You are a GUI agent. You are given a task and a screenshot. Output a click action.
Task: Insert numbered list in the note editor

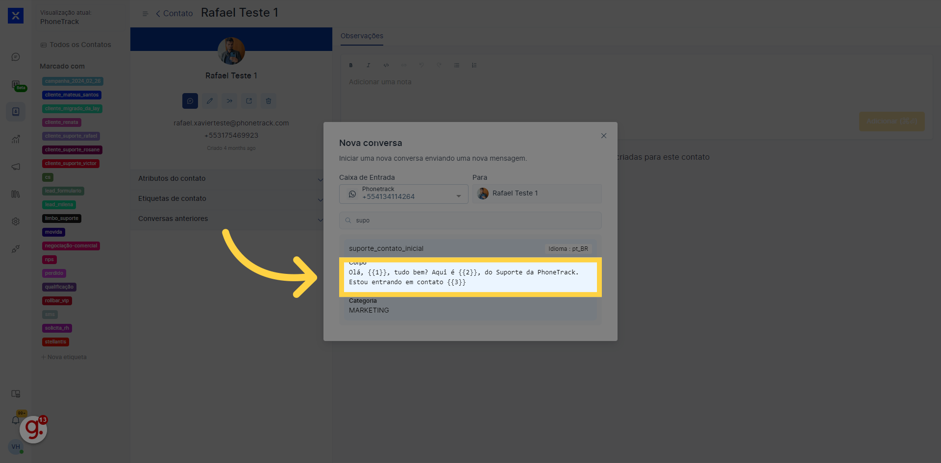[474, 65]
